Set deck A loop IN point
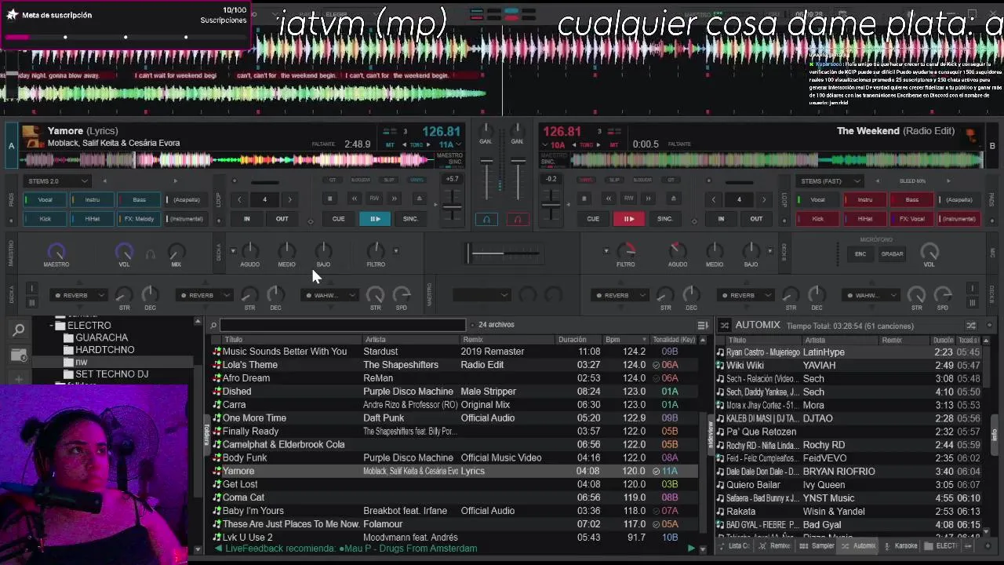 point(246,219)
